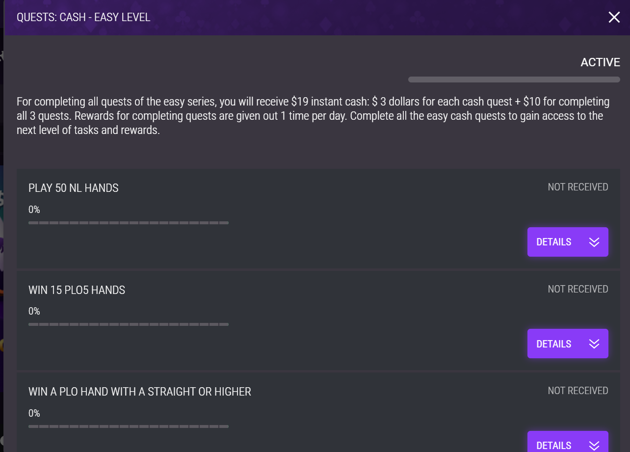This screenshot has width=630, height=452.
Task: Click the easy series reward description text
Action: coord(313,116)
